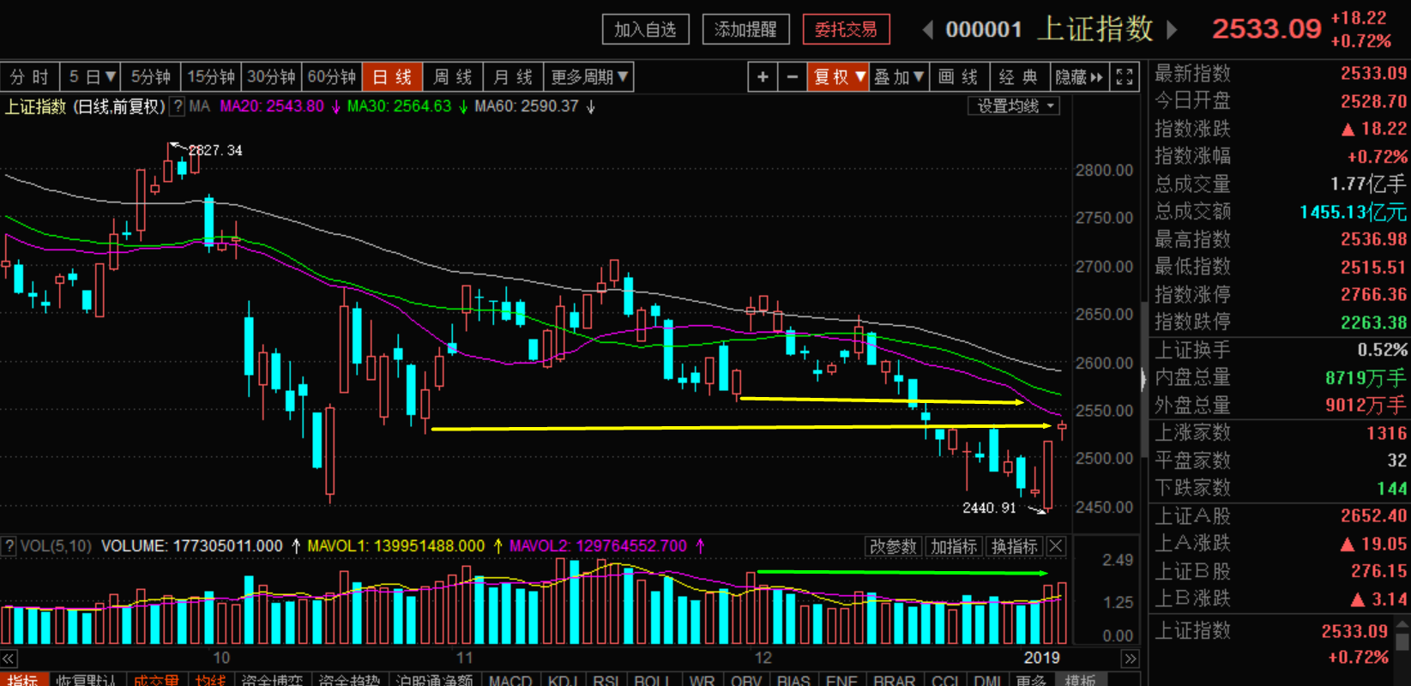Screen dimensions: 1411x686
Task: Switch to 月线 monthly chart
Action: coord(513,77)
